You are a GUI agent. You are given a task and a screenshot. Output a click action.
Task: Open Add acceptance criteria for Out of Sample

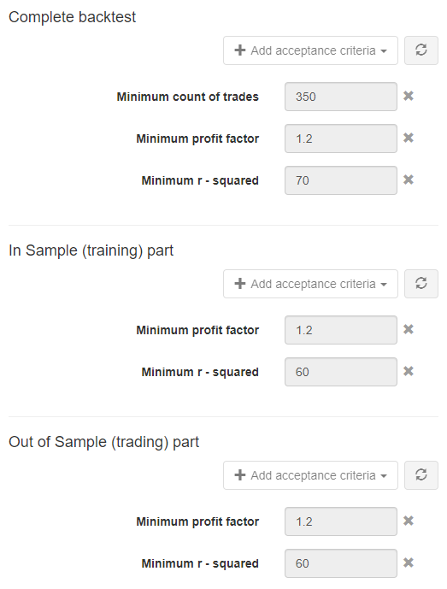[310, 475]
